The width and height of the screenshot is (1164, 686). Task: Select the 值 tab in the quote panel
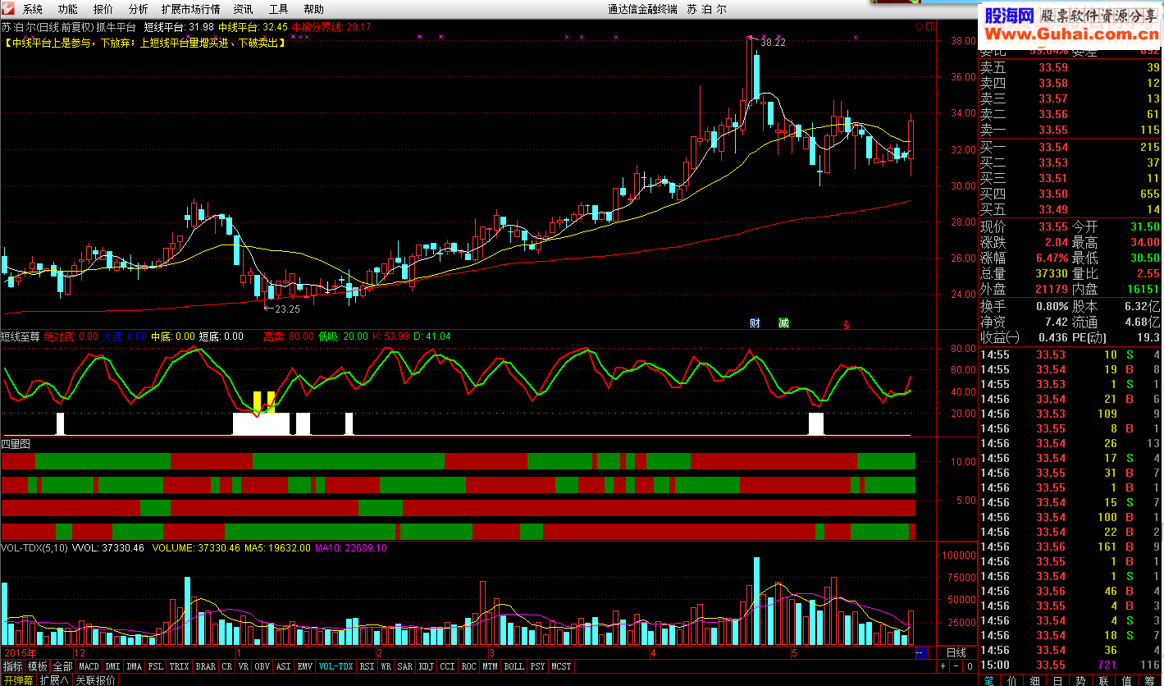1127,680
